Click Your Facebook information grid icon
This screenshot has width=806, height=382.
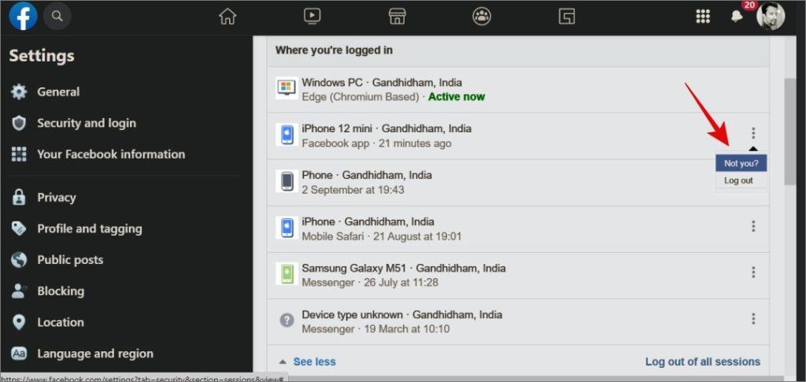point(19,154)
